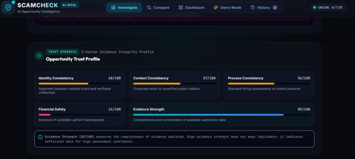
Task: Click the Dashboard grid icon
Action: pyautogui.click(x=181, y=7)
